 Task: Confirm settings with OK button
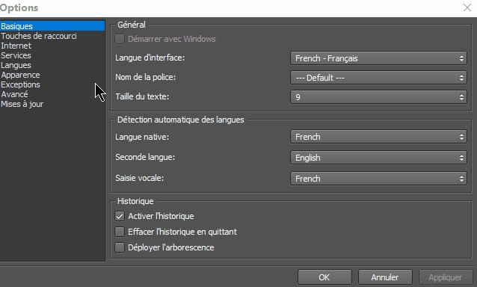click(324, 277)
